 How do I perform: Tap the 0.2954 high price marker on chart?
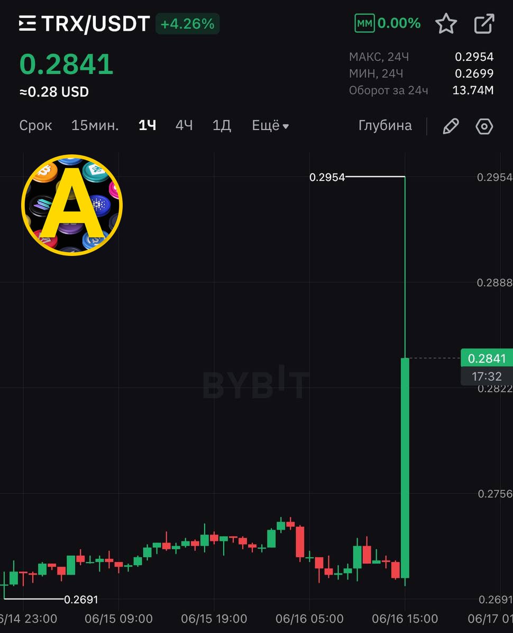327,177
